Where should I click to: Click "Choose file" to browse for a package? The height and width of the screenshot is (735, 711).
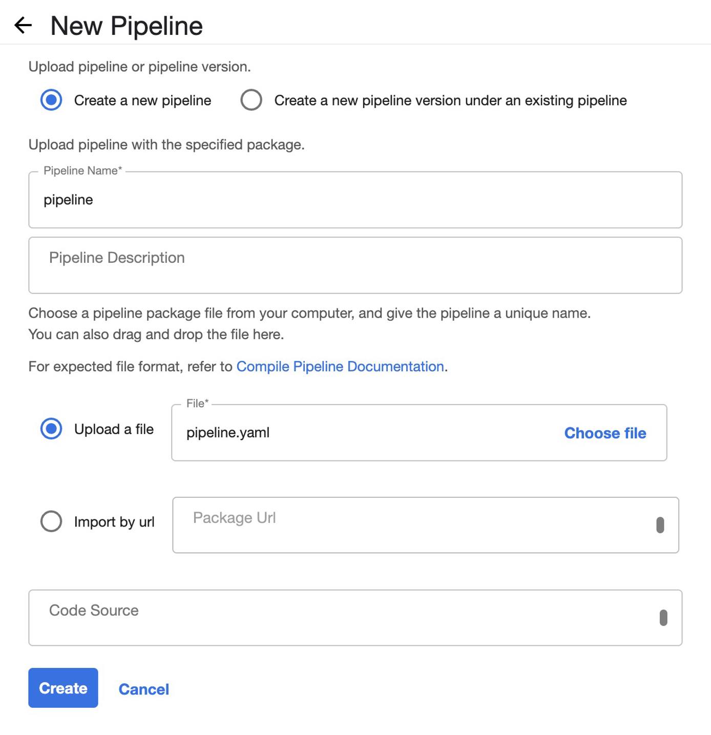click(605, 433)
